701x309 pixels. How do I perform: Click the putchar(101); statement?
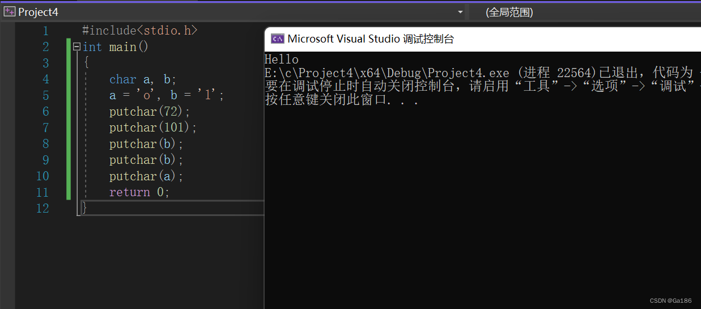(153, 128)
